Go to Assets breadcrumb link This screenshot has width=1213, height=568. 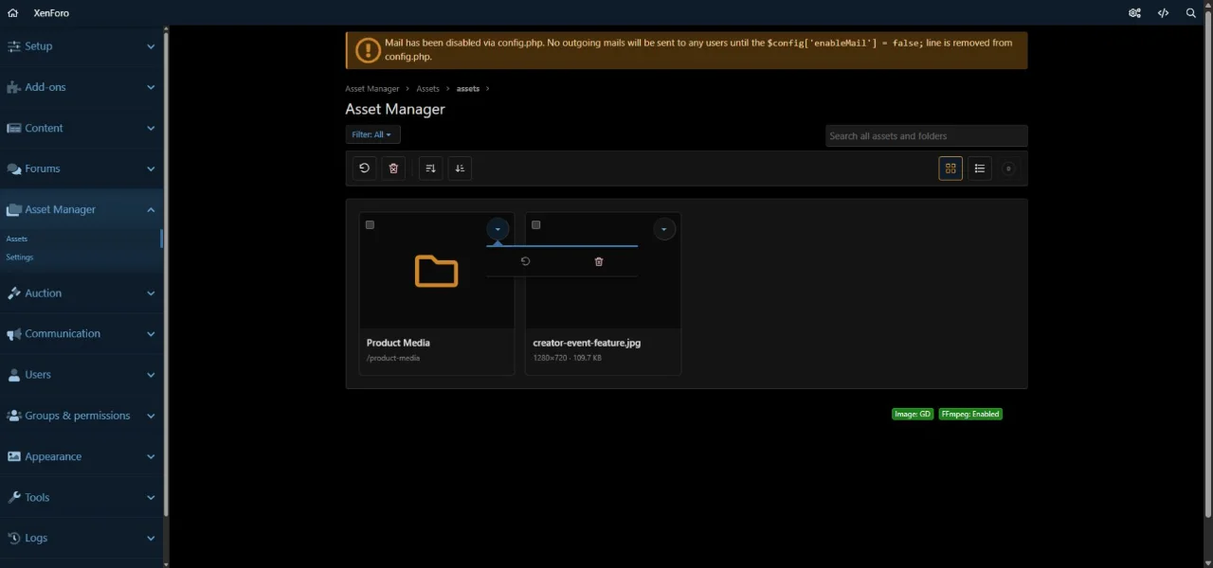[x=428, y=89]
